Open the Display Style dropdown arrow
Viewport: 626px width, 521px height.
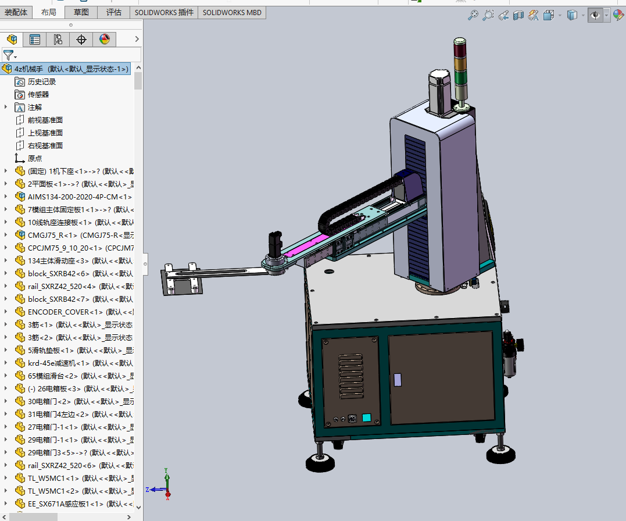coord(583,16)
